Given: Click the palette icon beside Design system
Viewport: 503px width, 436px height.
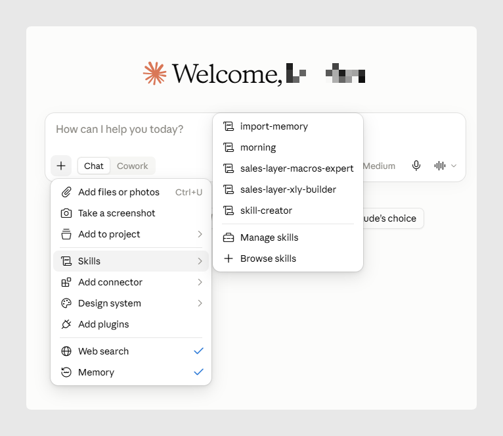Looking at the screenshot, I should [x=66, y=303].
